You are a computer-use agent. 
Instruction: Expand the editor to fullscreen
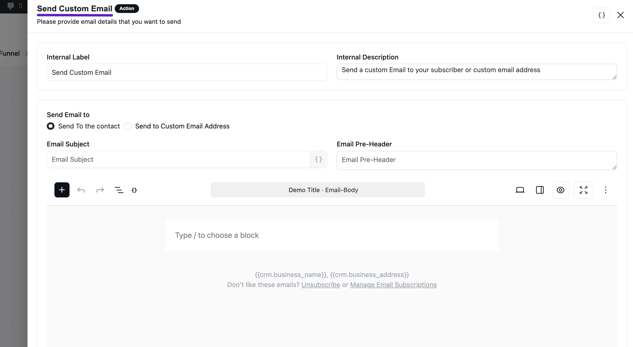click(x=584, y=190)
